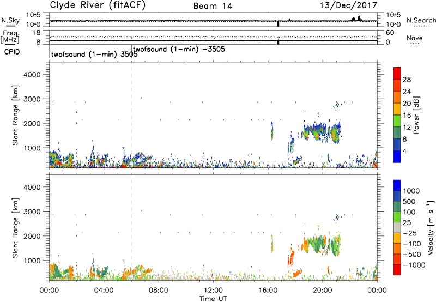Pick the gray segment of velocity color bar
The image size is (436, 302).
click(397, 227)
